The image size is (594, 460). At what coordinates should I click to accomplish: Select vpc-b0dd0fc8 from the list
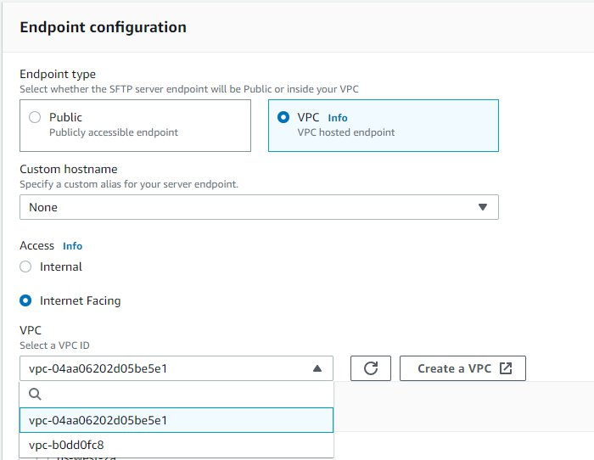(177, 445)
